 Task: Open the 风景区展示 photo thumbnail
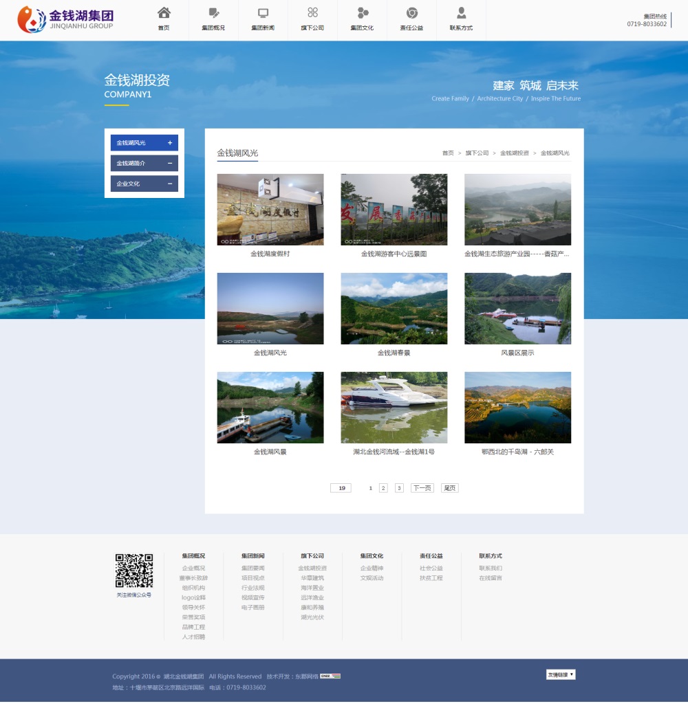517,309
